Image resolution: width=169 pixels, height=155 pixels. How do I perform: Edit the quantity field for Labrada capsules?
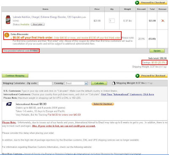pyautogui.click(x=112, y=21)
